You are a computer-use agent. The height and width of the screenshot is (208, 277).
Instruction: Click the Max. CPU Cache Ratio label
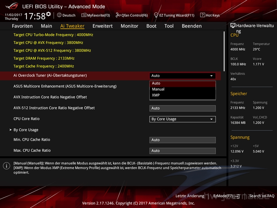[x=32, y=150]
